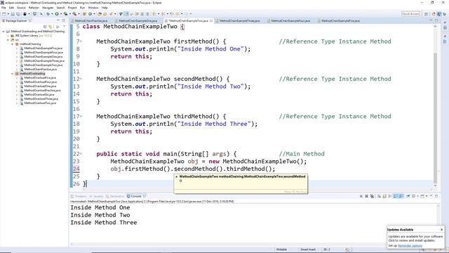Click the Save icon in toolbar
449x253 pixels.
point(13,14)
